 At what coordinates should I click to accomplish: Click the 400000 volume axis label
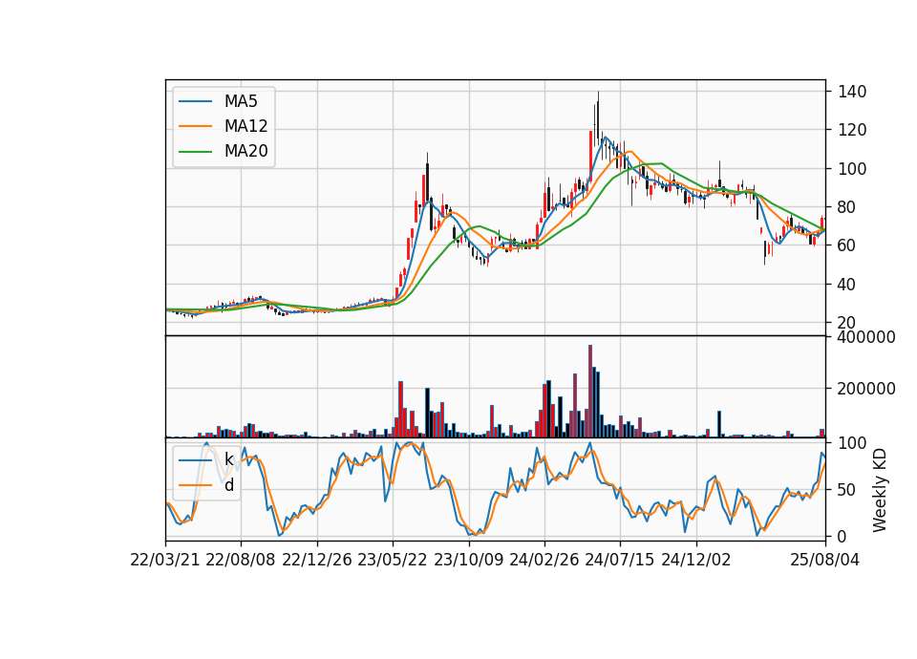(x=866, y=337)
